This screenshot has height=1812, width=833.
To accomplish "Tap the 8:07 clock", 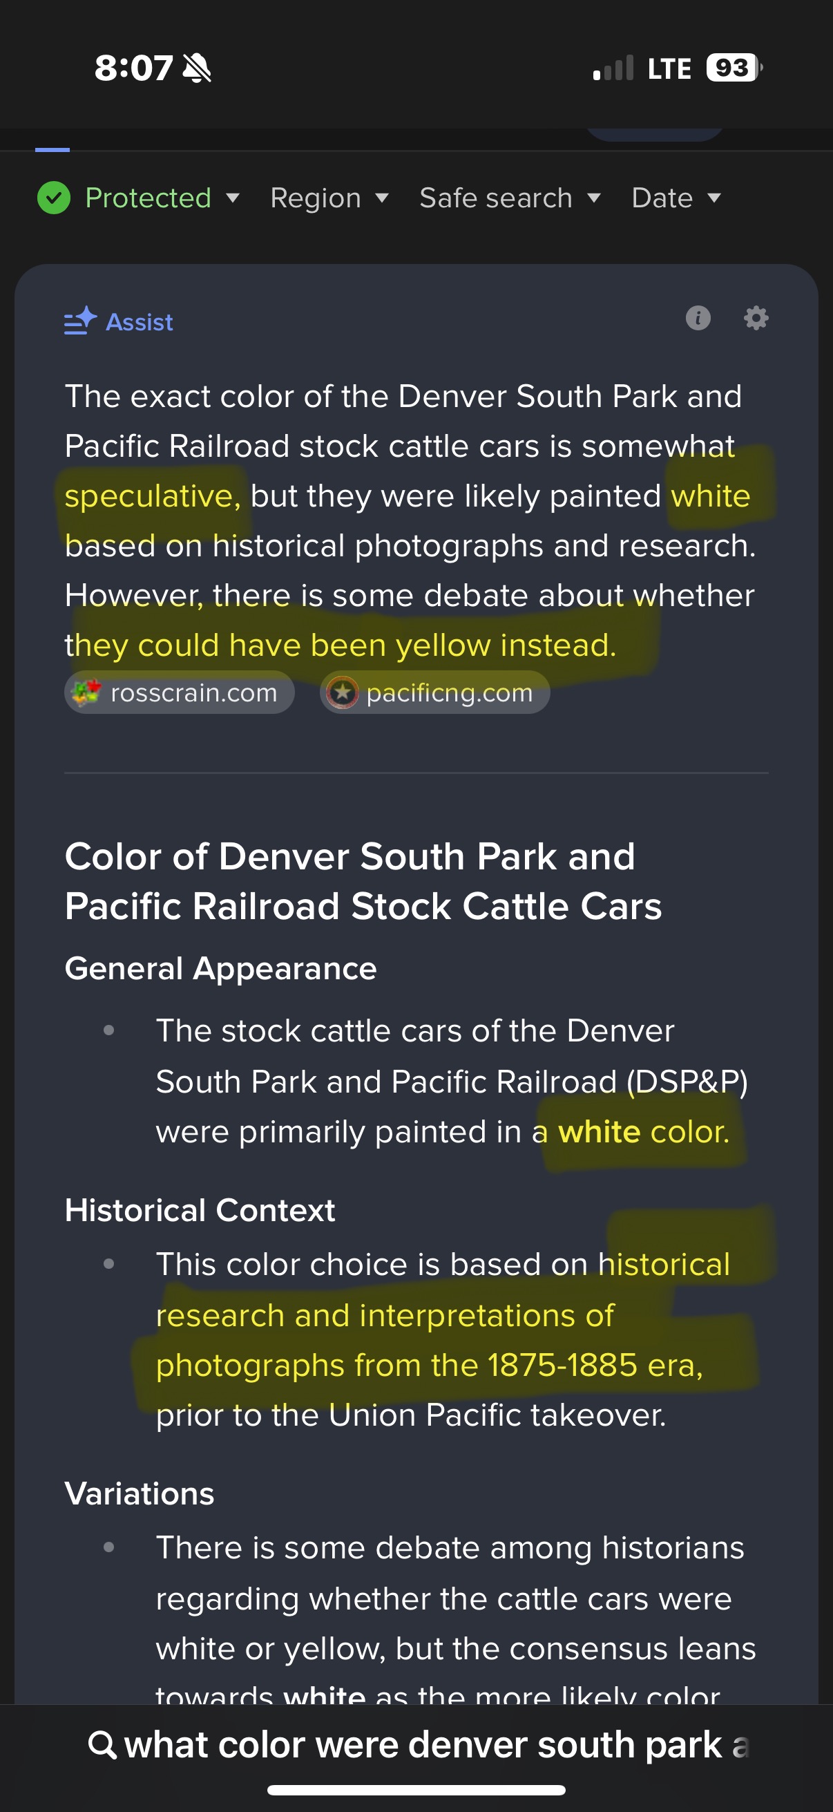I will pos(133,68).
